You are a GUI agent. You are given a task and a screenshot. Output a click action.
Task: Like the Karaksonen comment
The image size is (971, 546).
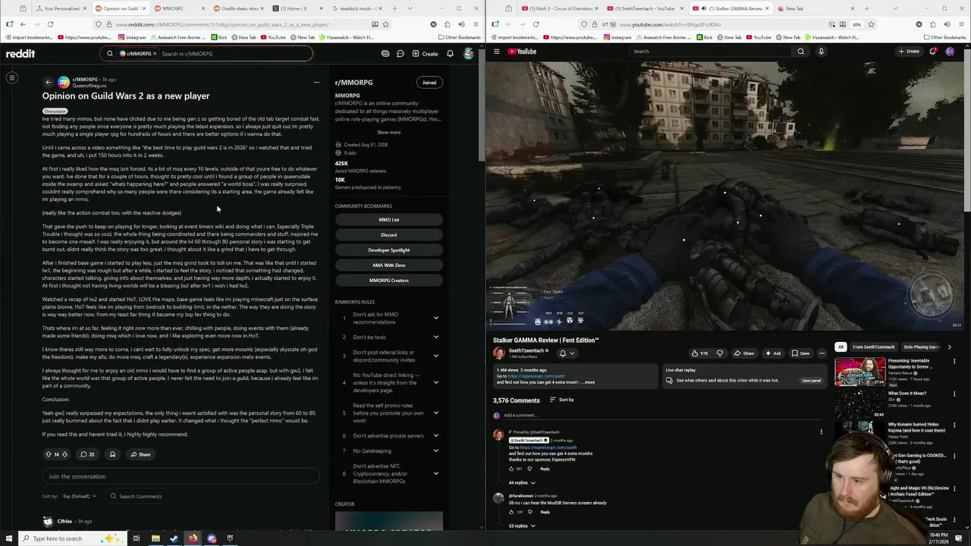pyautogui.click(x=511, y=512)
